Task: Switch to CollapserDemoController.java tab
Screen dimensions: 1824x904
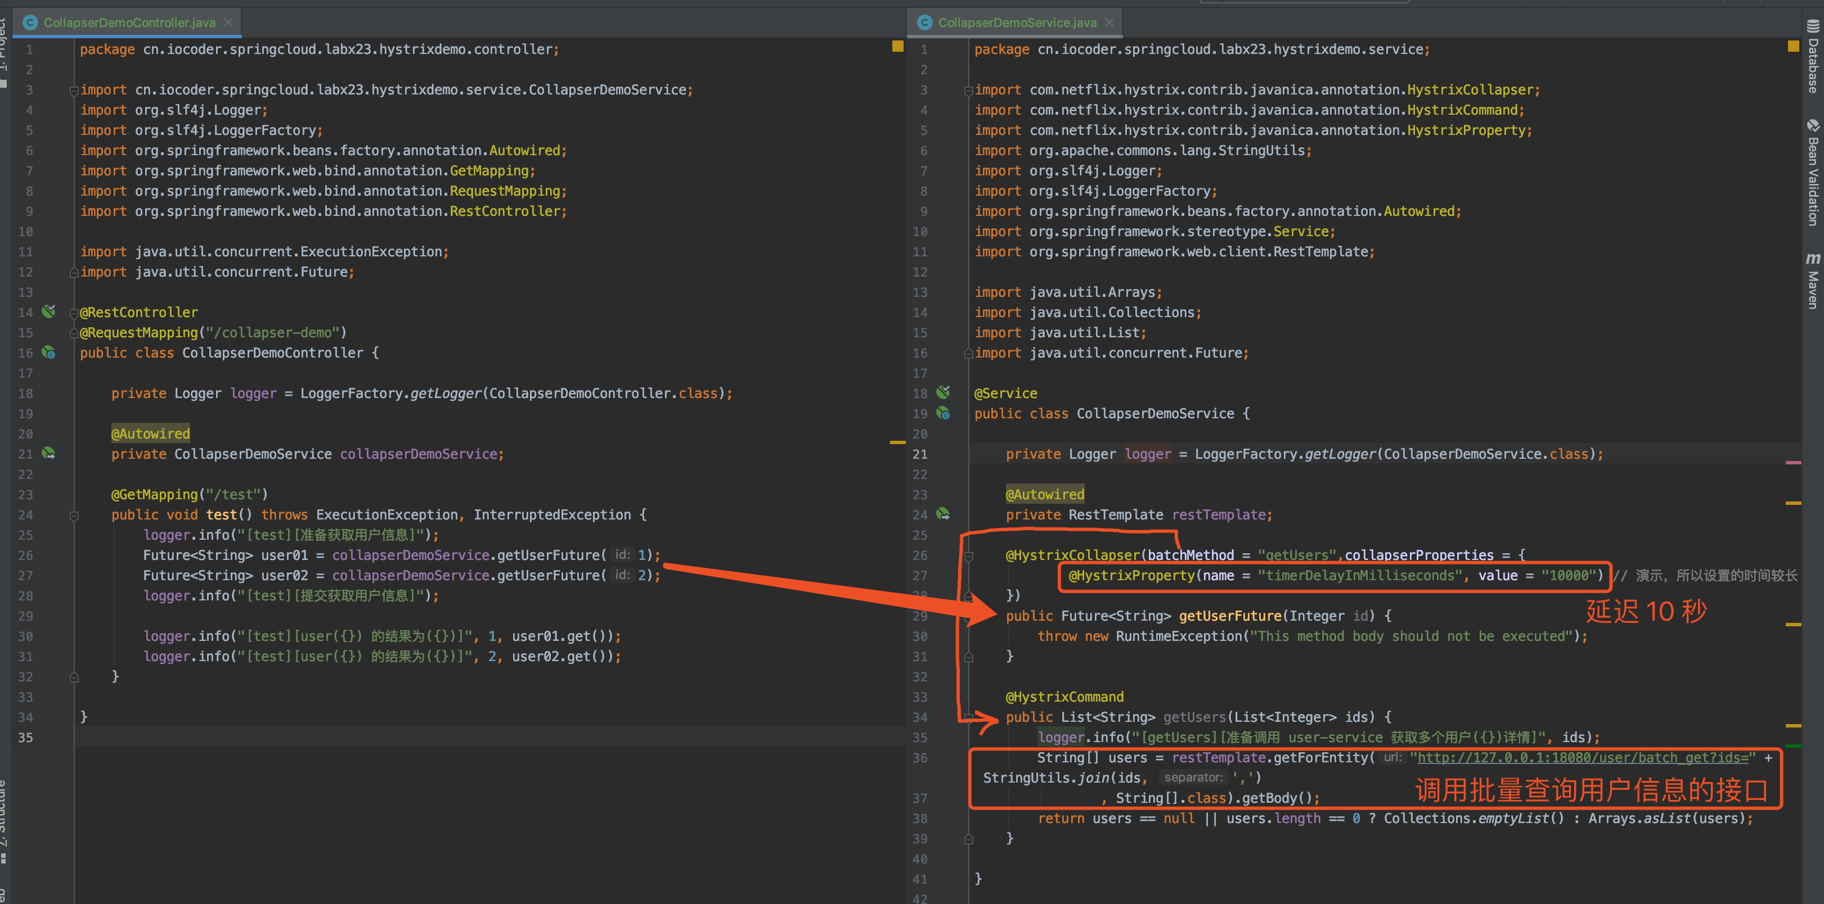Action: point(129,22)
